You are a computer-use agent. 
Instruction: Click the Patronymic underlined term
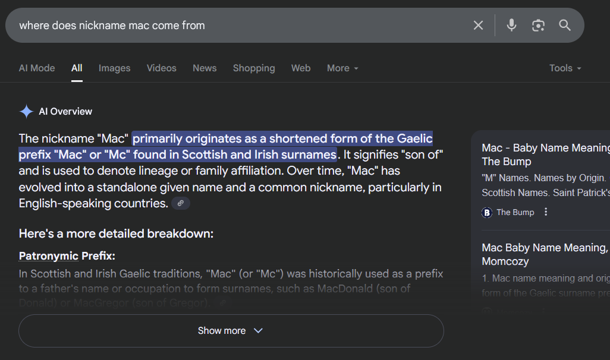(x=49, y=256)
